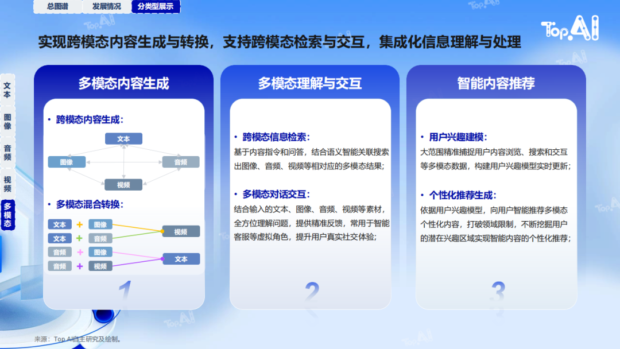Click the 跨模态信息检索 bullet heading
The image size is (620, 349).
click(276, 137)
